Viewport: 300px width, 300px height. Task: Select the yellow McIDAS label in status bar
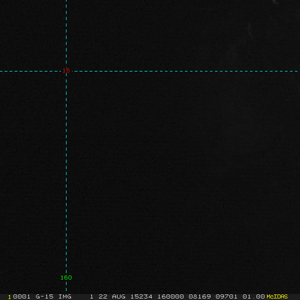pos(277,296)
